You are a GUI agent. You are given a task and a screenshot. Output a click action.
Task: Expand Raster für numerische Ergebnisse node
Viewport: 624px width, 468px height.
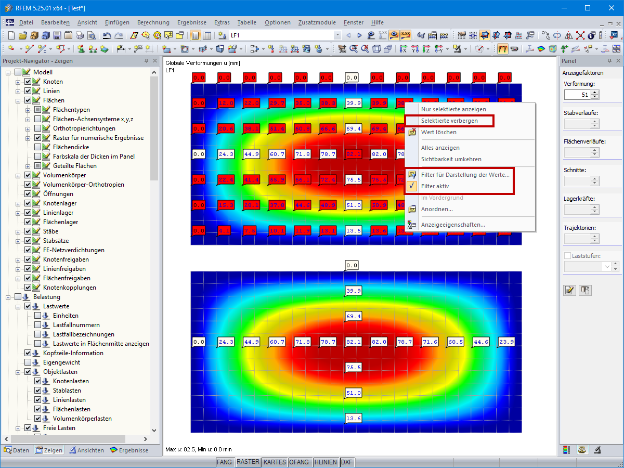(29, 138)
